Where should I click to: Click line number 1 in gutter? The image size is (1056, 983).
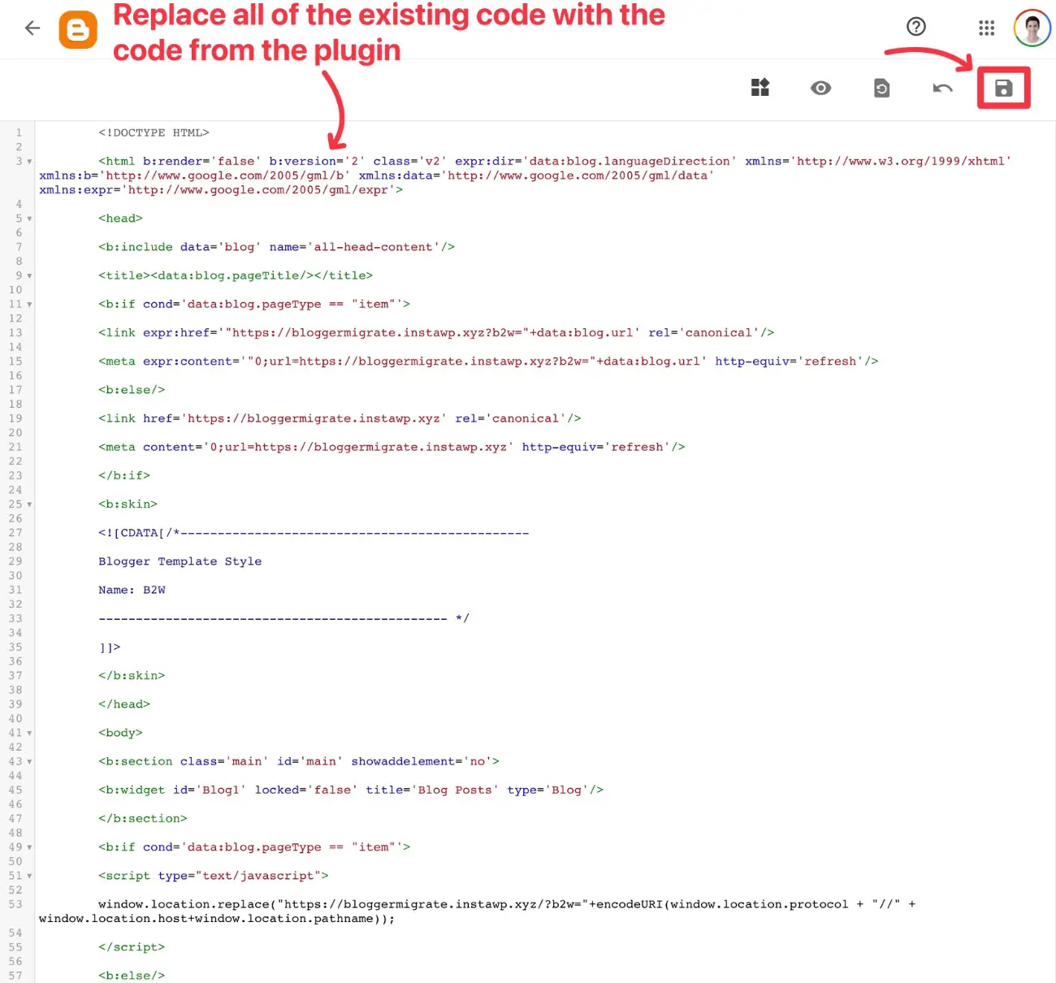tap(19, 132)
